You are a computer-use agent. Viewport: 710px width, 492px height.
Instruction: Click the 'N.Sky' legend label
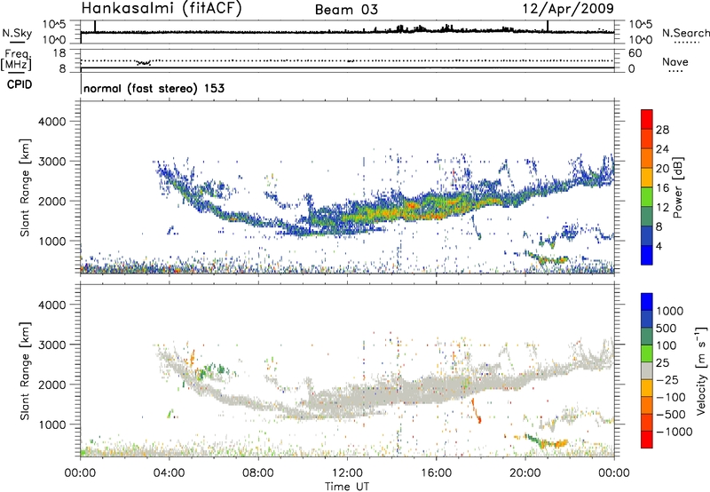point(17,33)
